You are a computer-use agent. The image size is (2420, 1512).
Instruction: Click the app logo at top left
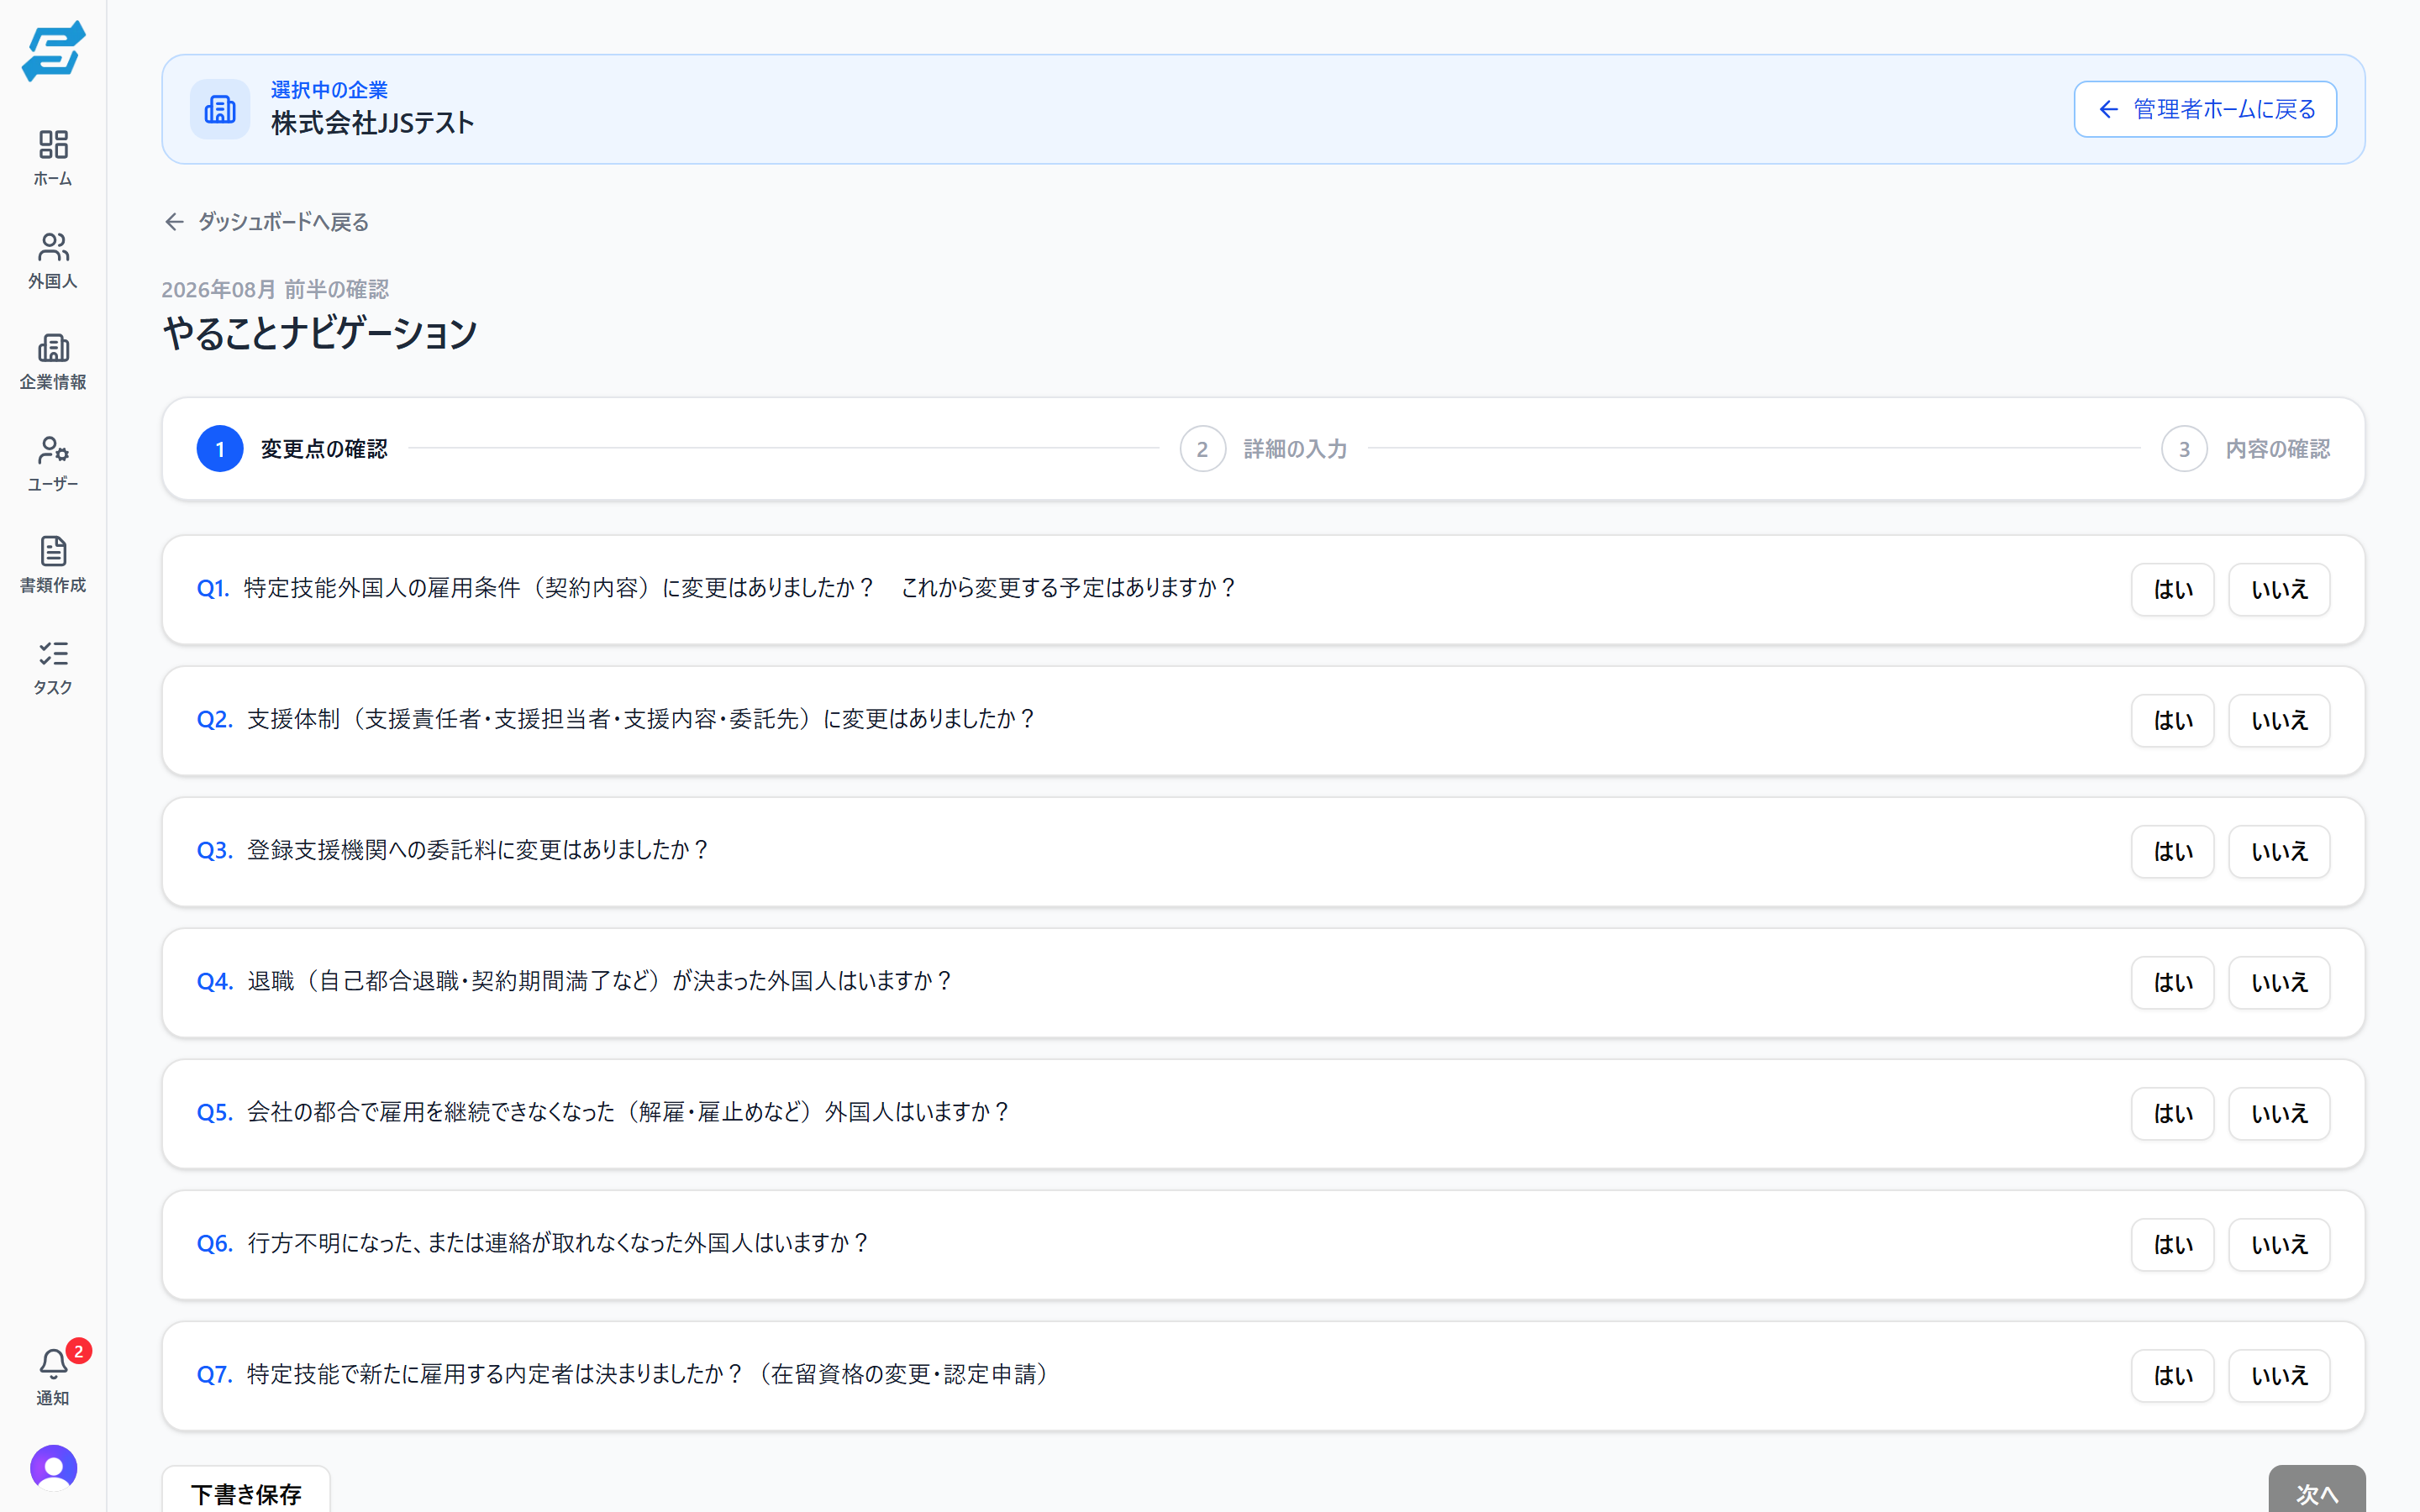53,51
